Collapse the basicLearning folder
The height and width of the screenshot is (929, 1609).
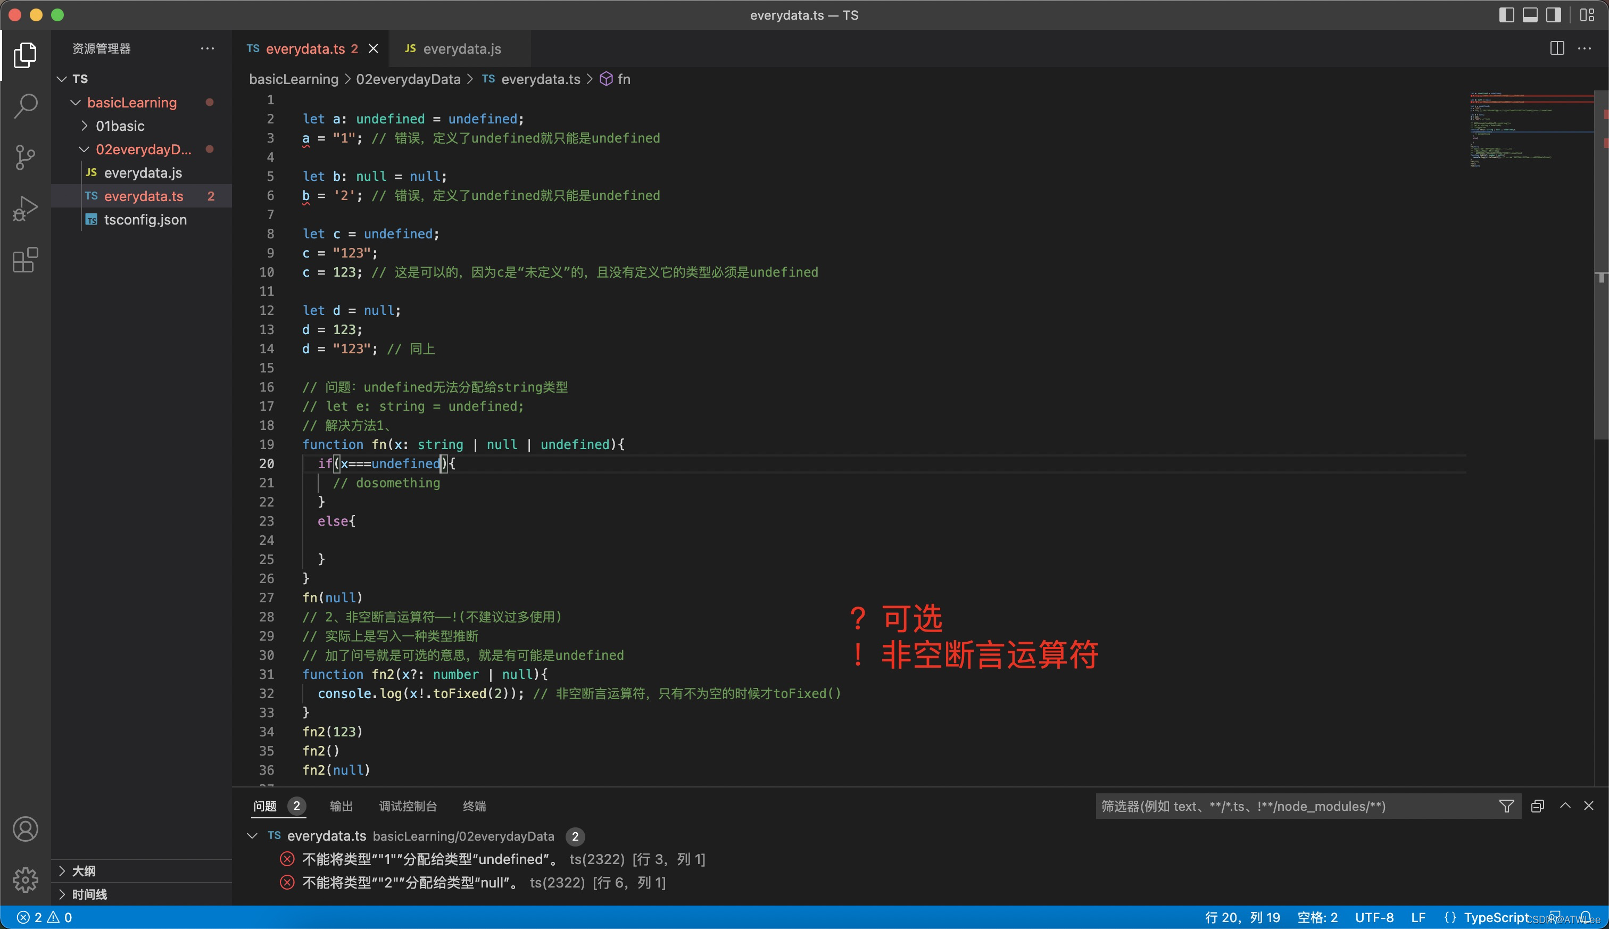[x=76, y=102]
